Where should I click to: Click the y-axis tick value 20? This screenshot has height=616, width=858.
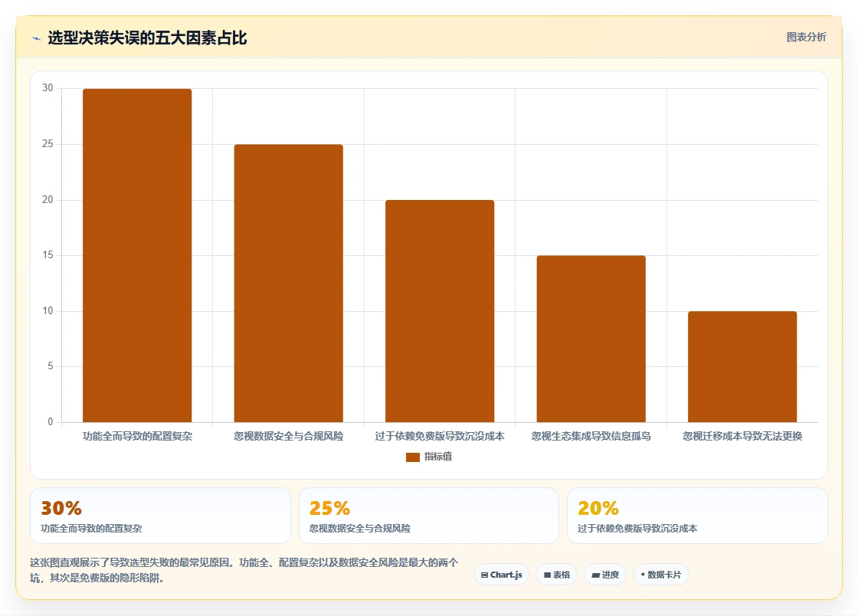[x=47, y=200]
